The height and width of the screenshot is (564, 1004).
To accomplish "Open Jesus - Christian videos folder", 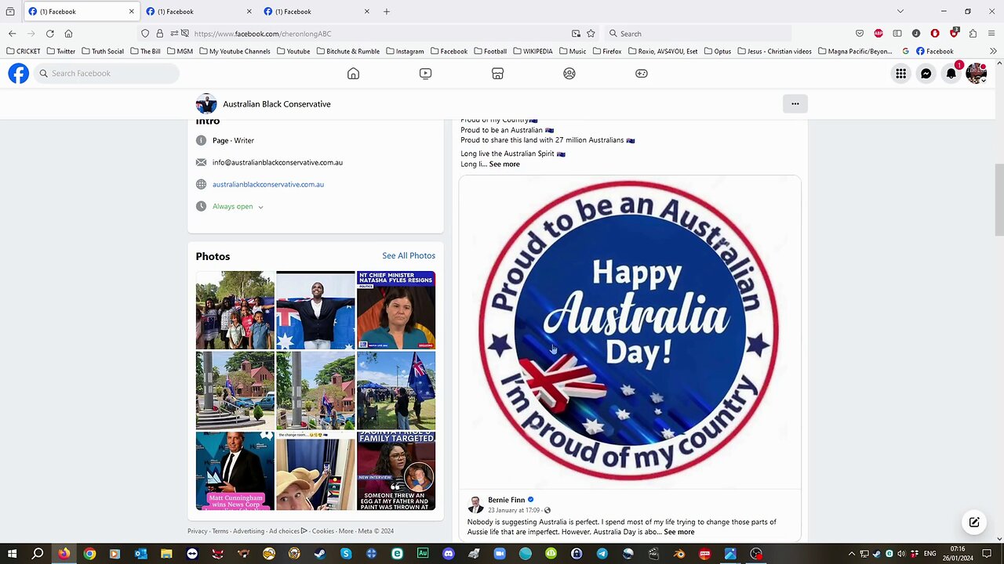I will tap(774, 52).
